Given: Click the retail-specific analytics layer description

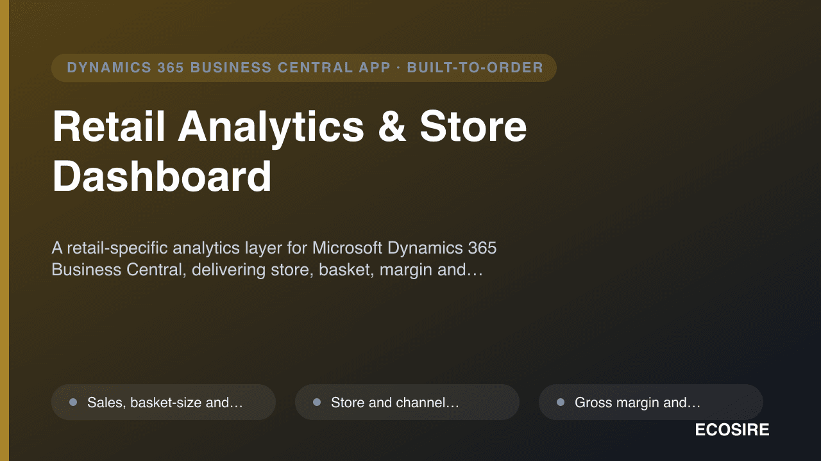Looking at the screenshot, I should pos(274,259).
